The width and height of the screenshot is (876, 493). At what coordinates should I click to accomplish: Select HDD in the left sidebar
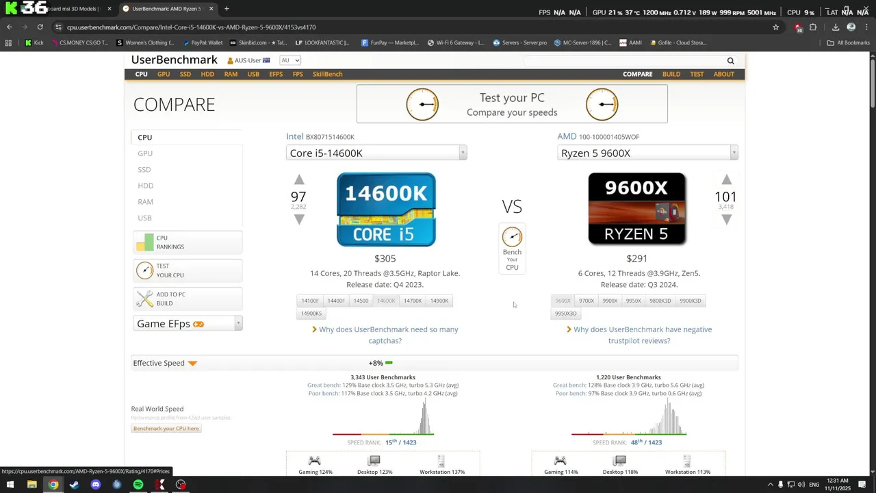[x=145, y=186]
